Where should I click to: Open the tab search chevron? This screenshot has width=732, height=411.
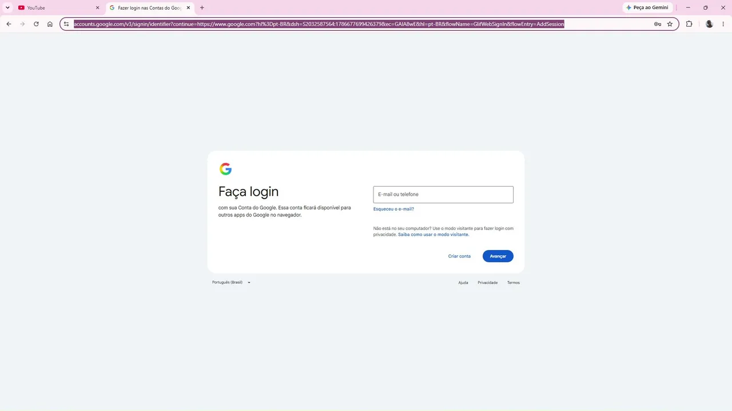point(7,7)
